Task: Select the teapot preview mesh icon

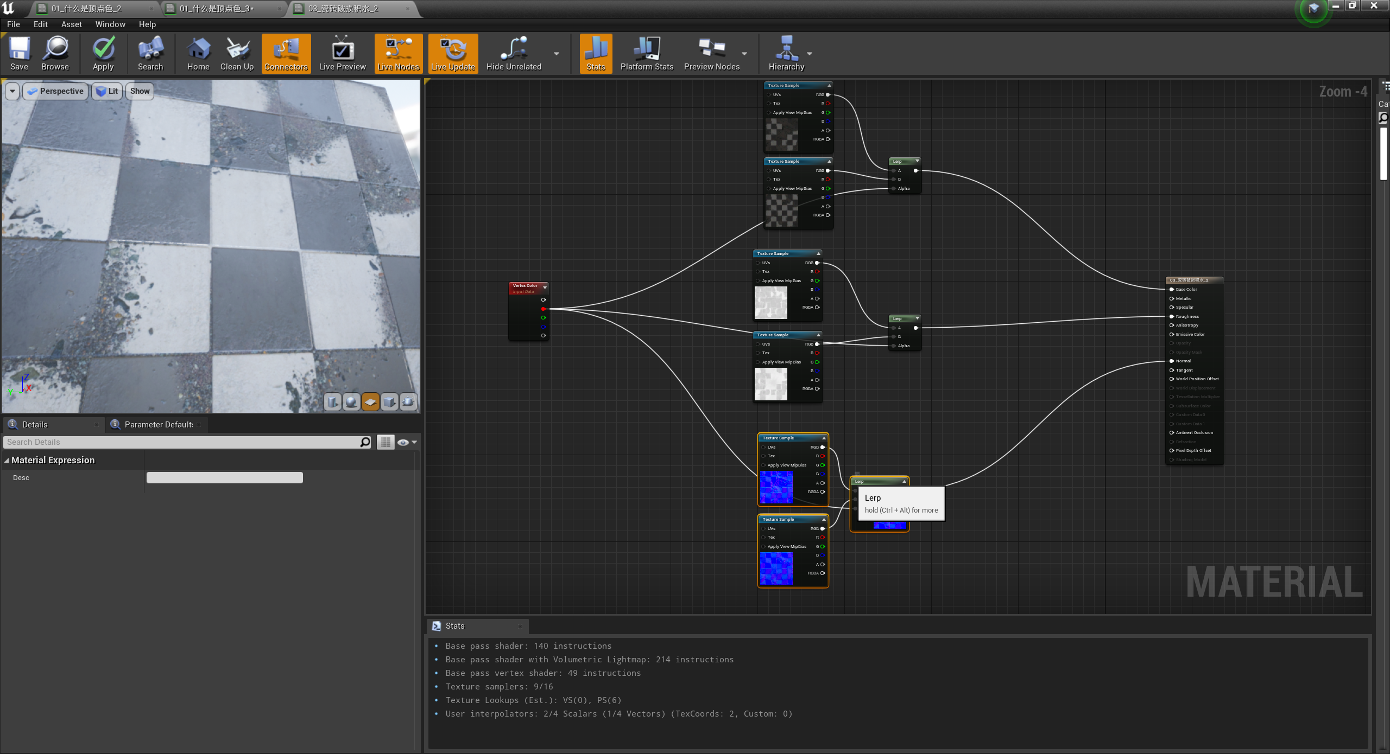Action: (408, 402)
